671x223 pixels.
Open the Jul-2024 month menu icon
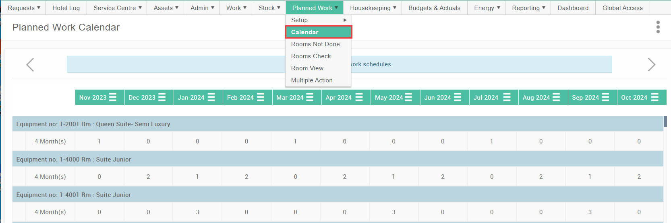click(507, 97)
